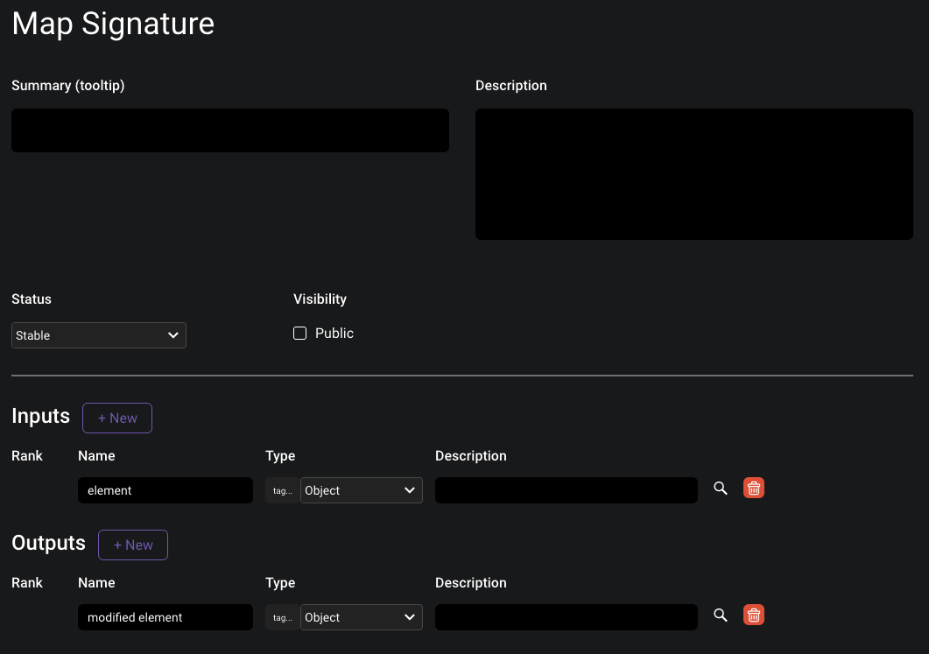Expand the Object type dropdown for element input
929x654 pixels.
(x=361, y=490)
